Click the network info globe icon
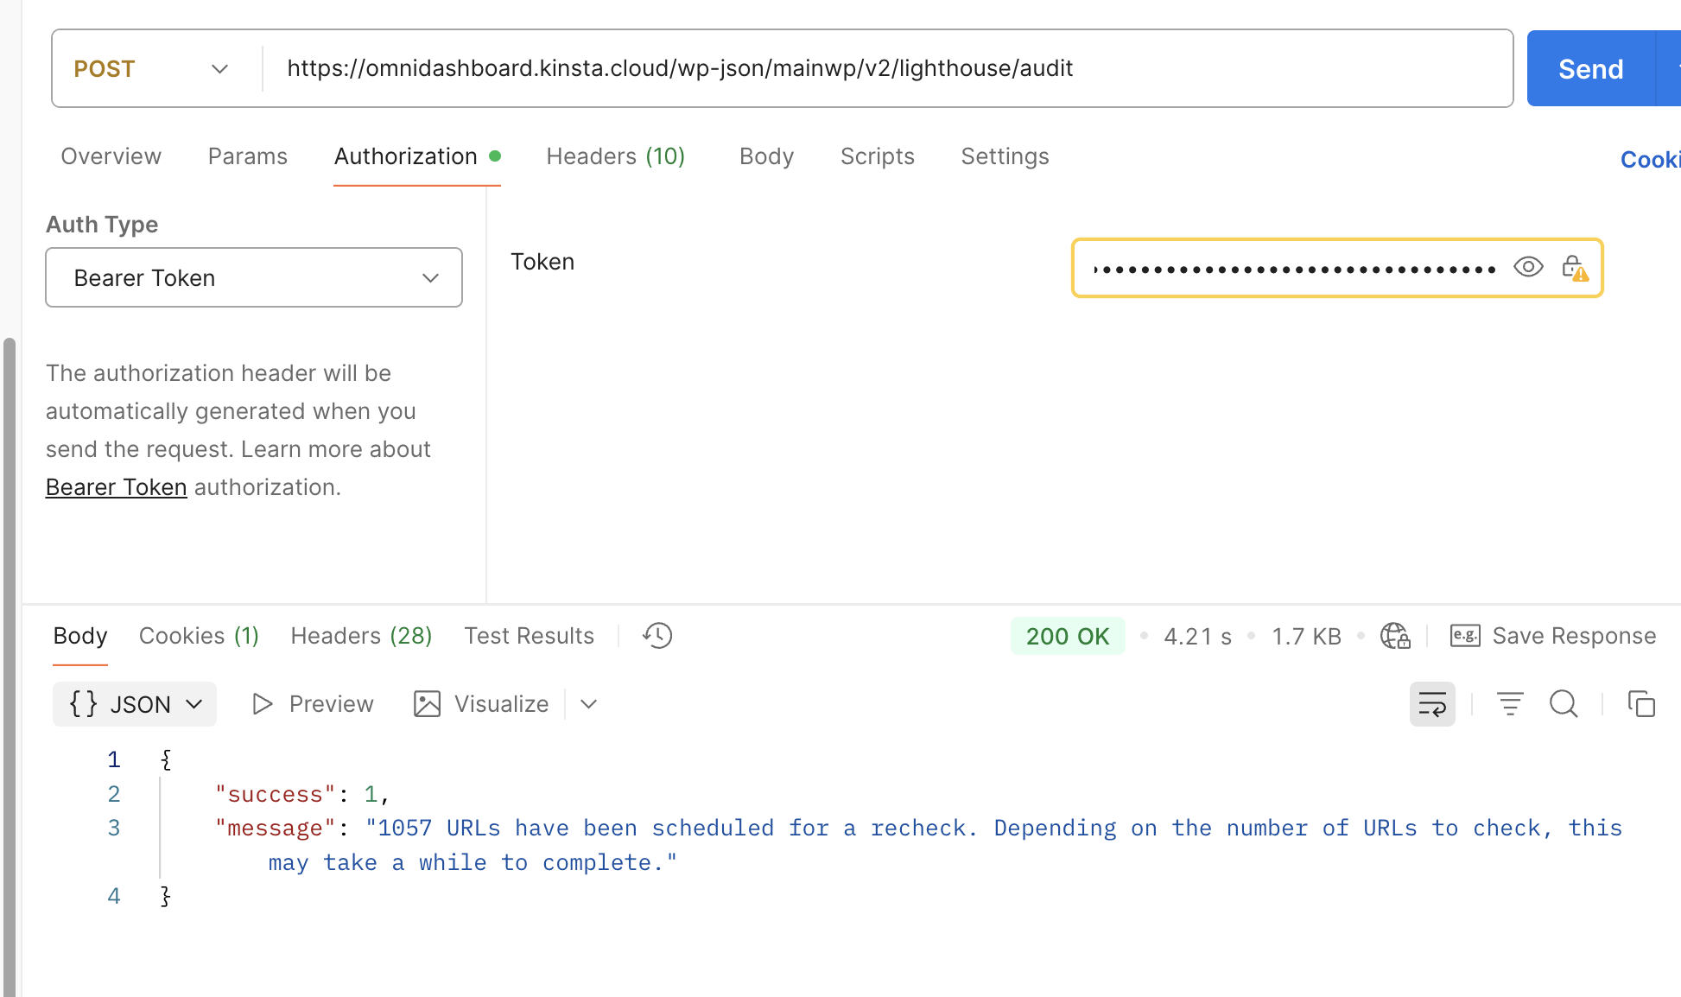Screen dimensions: 1681x997 click(1394, 636)
